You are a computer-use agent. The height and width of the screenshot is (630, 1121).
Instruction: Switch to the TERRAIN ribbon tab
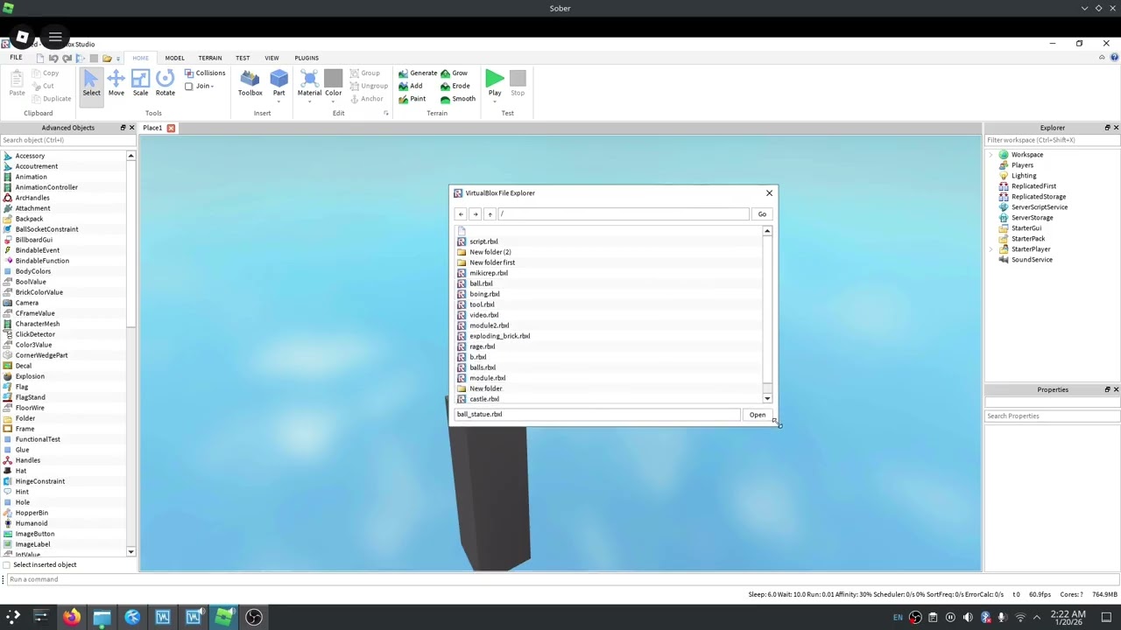[x=209, y=58]
